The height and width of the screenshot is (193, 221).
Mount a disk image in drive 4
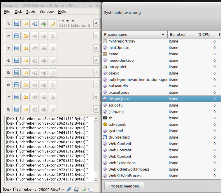click(x=17, y=60)
